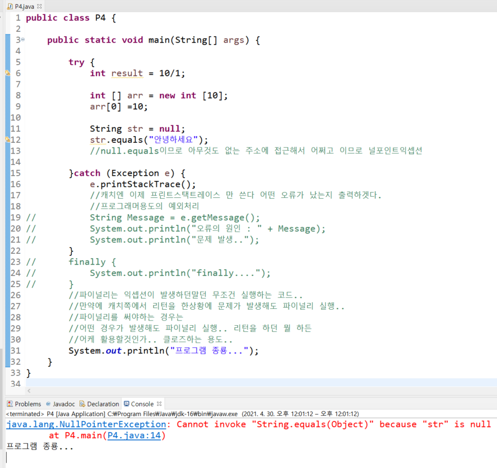Click the P4.java file icon in tab
497x468 pixels.
(10, 6)
